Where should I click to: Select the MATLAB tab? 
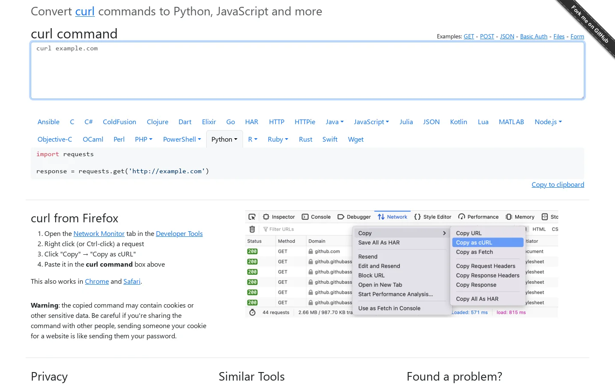(511, 122)
